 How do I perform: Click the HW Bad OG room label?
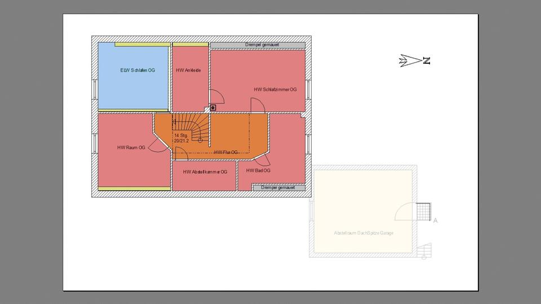pyautogui.click(x=258, y=170)
